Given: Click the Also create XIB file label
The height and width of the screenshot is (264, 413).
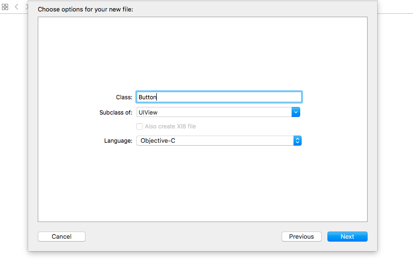Looking at the screenshot, I should pyautogui.click(x=170, y=127).
